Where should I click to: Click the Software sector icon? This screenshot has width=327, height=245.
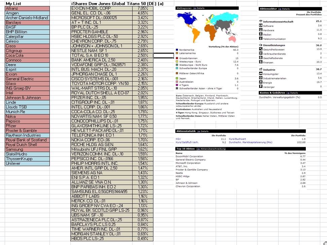(260, 26)
